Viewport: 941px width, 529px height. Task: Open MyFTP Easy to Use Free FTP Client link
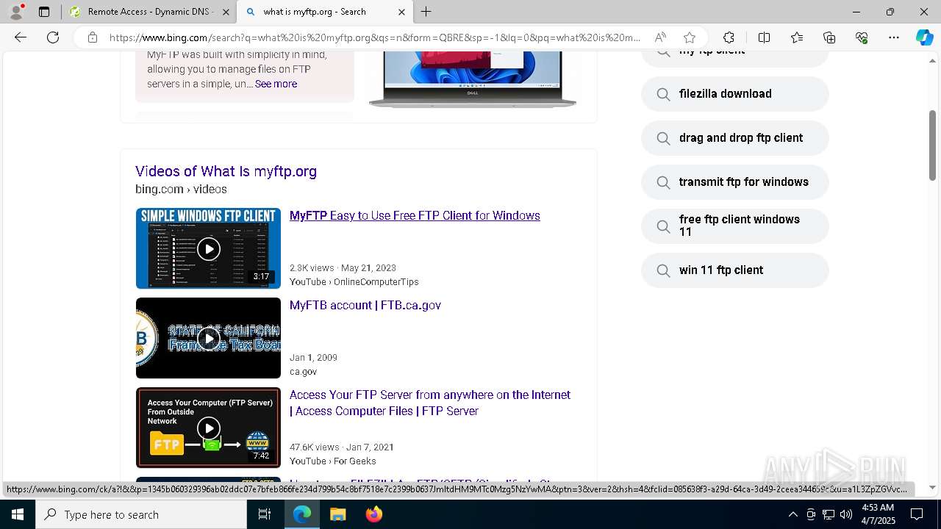coord(415,215)
